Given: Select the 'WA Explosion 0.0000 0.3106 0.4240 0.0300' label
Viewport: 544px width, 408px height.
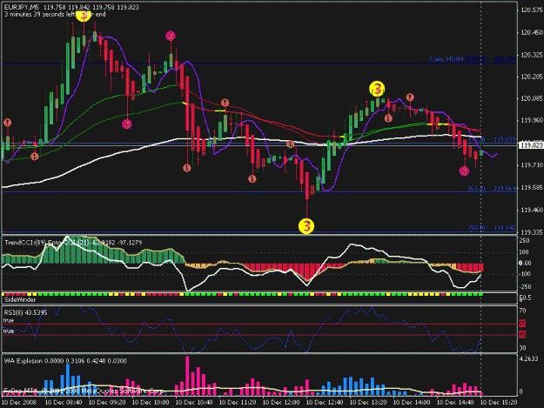Looking at the screenshot, I should [65, 361].
